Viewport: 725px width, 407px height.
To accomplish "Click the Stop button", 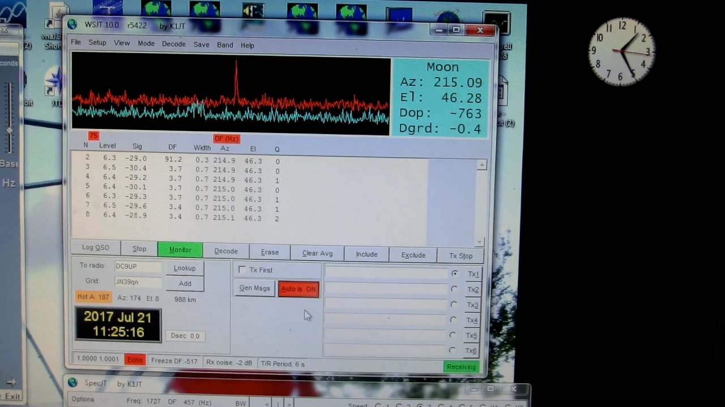I will (x=139, y=249).
